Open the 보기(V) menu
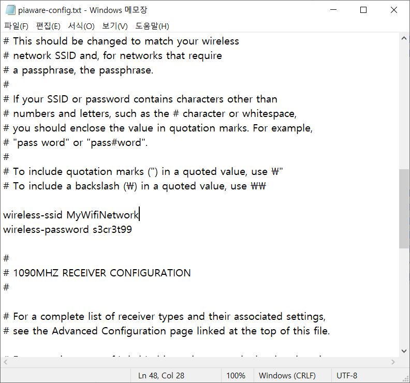This screenshot has height=383, width=410. tap(115, 26)
